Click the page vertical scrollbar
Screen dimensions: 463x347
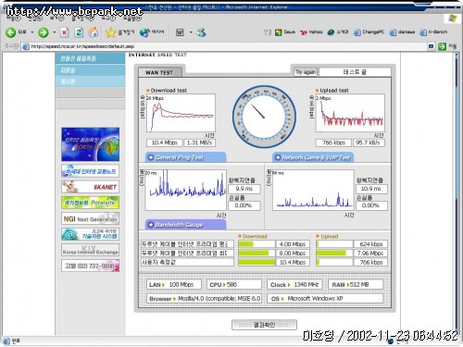(x=457, y=192)
